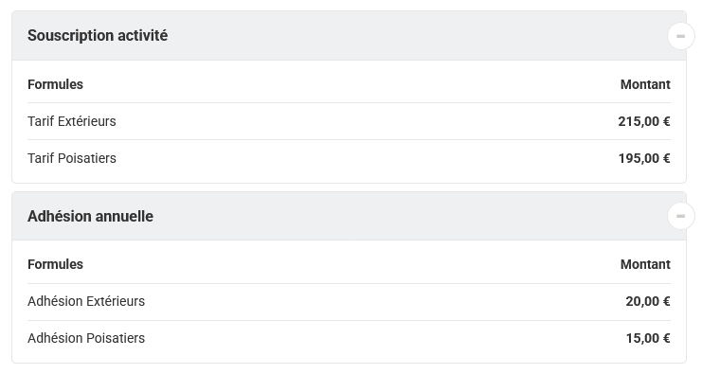The height and width of the screenshot is (374, 702).
Task: Click Montant column header under Adhésion annuelle
Action: point(645,264)
